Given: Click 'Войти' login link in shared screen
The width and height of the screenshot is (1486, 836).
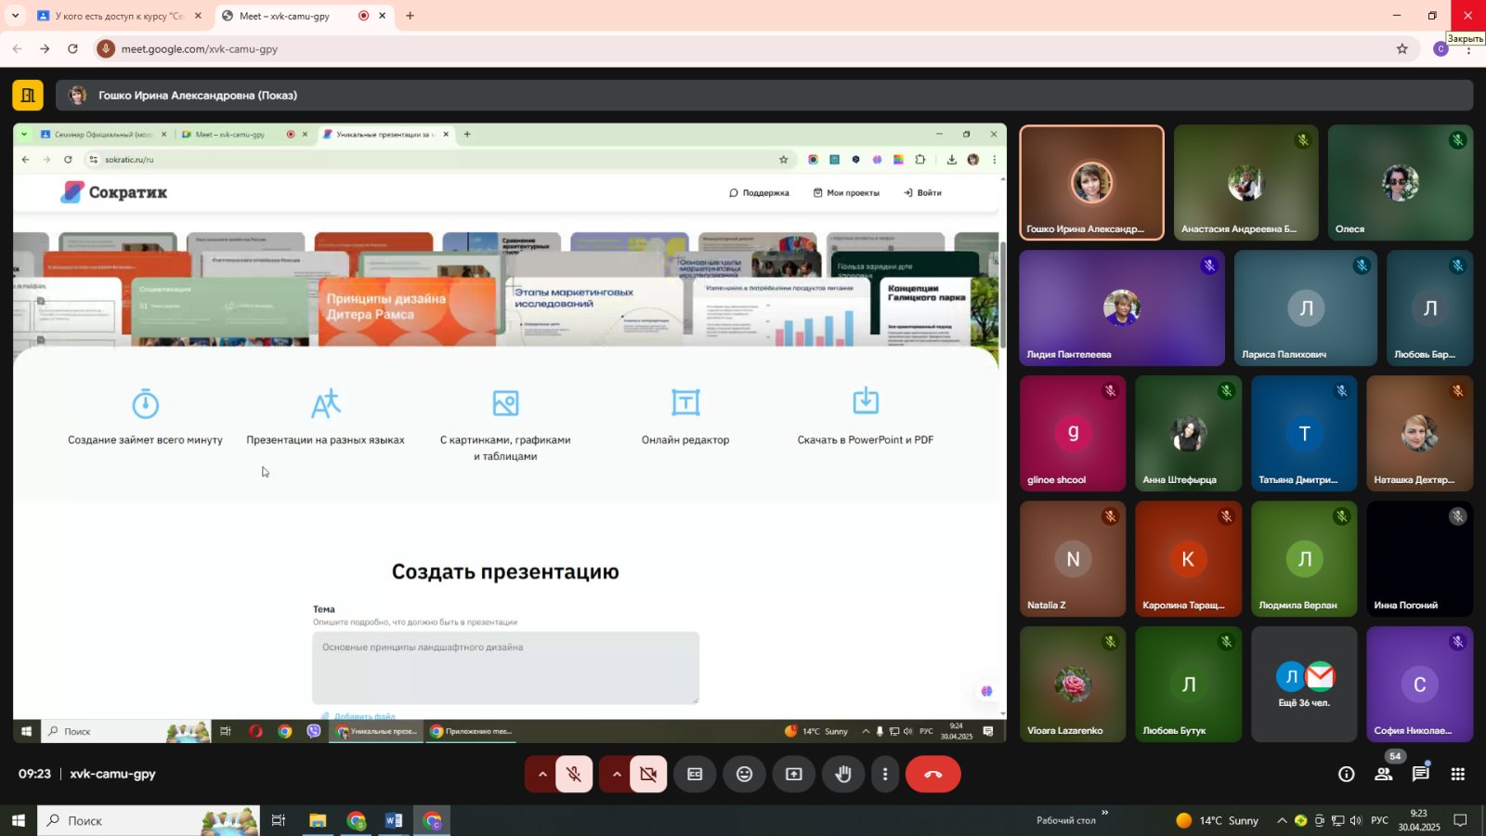Looking at the screenshot, I should (x=922, y=192).
